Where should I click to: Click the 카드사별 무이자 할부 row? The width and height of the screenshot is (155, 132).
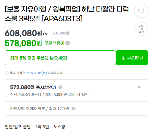[76, 109]
